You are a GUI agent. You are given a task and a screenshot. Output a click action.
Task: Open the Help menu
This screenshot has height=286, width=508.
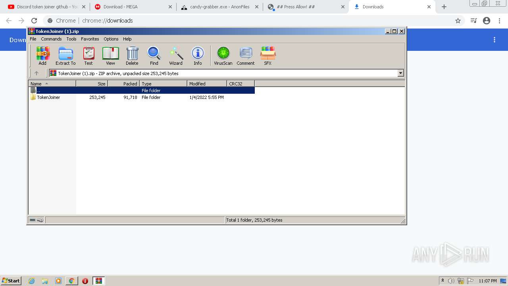tap(127, 39)
